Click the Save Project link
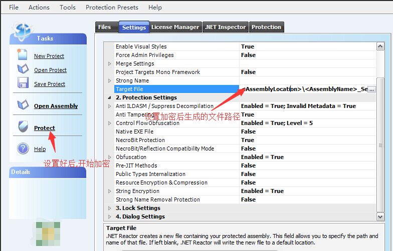This screenshot has width=393, height=251. point(50,84)
